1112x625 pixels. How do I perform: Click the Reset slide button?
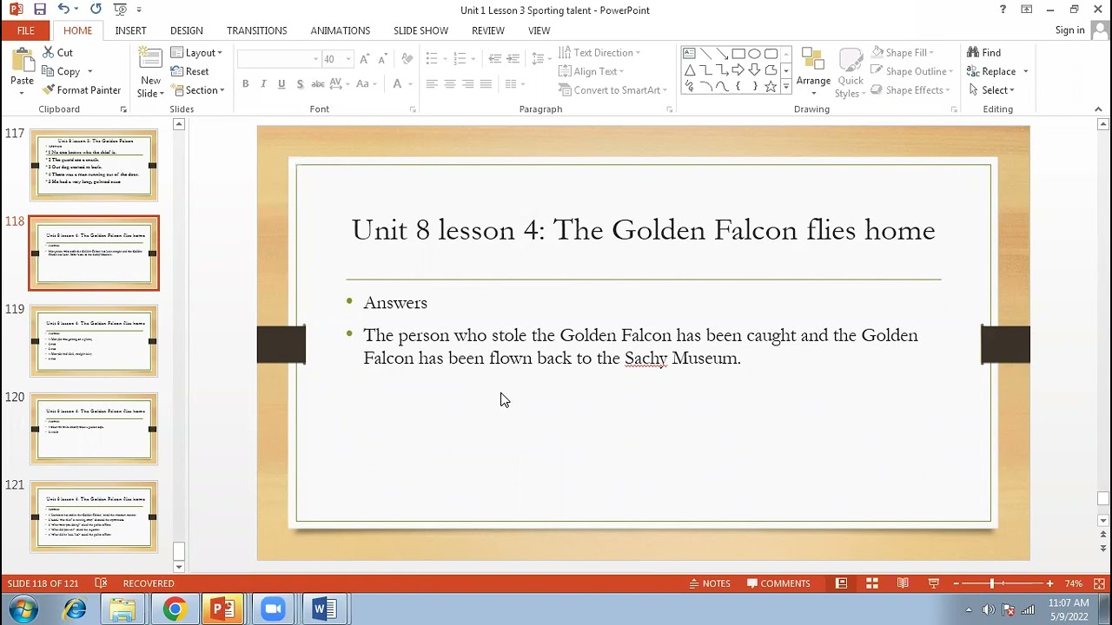[x=190, y=71]
